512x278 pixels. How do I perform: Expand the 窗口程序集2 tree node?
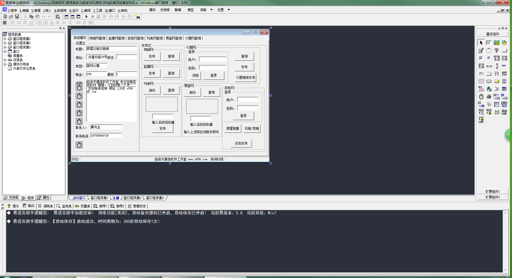(5, 43)
